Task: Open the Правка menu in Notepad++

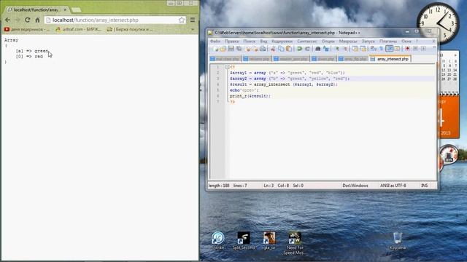Action: pos(232,41)
